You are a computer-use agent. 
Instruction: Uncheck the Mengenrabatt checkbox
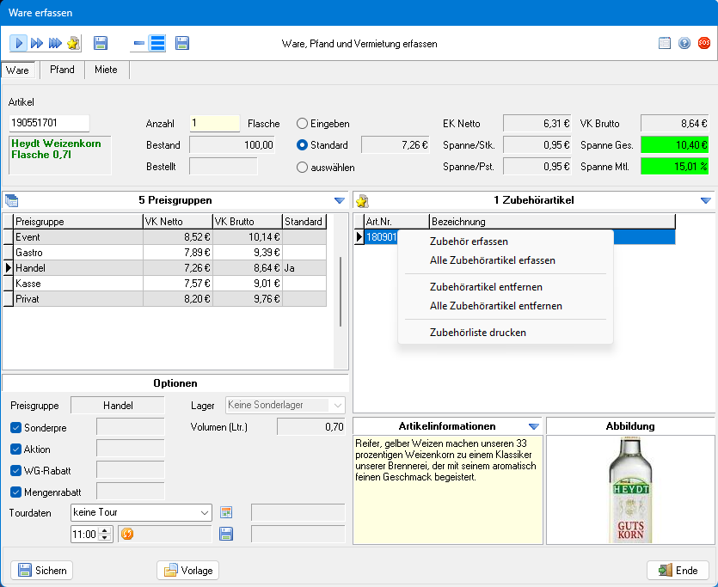tap(15, 492)
